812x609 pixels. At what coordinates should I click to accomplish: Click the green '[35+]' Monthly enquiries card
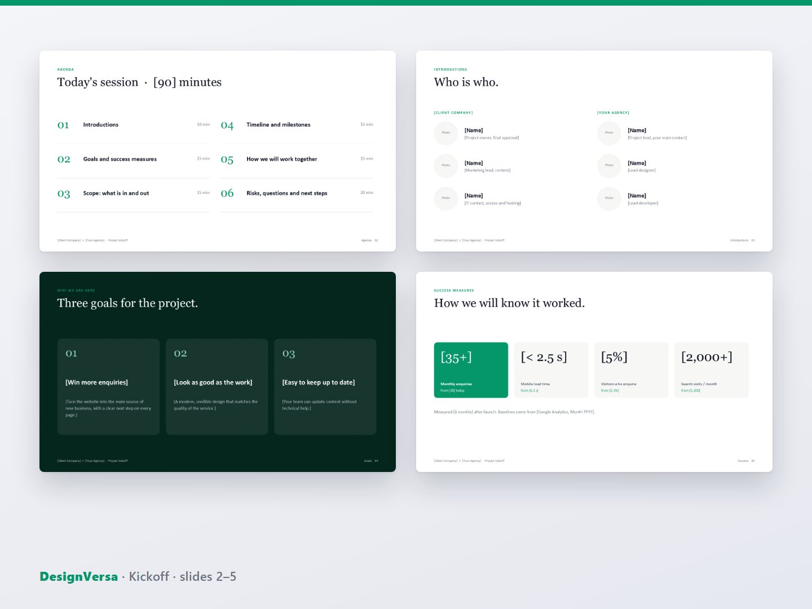(471, 370)
